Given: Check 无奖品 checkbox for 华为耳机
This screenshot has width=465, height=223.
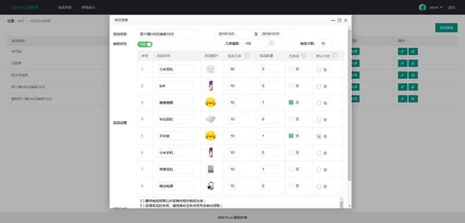Looking at the screenshot, I should 291,119.
